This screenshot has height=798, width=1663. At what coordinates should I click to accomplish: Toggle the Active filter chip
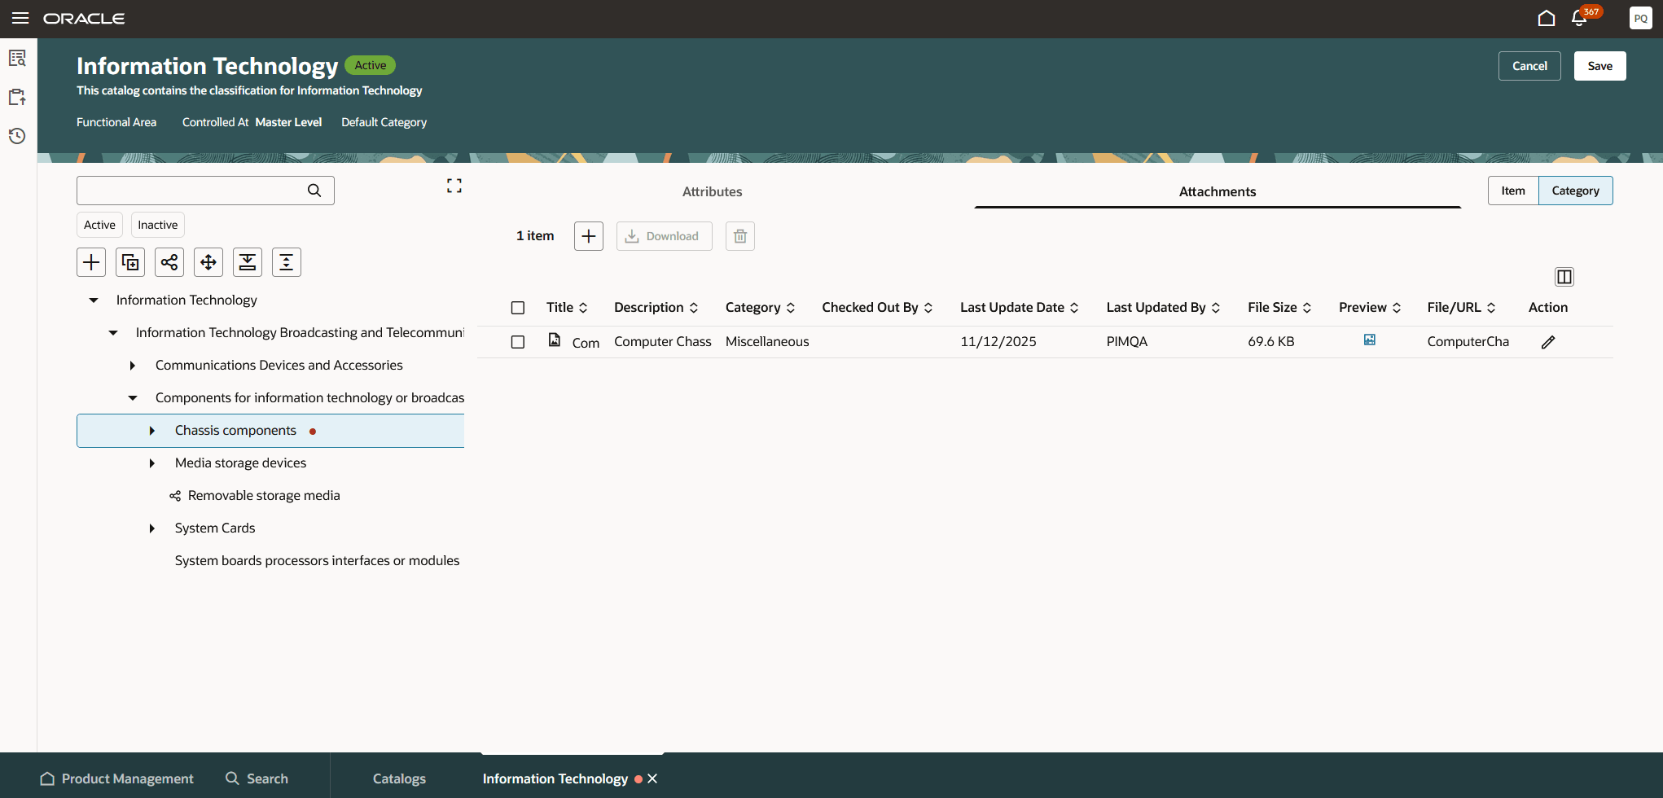point(99,225)
